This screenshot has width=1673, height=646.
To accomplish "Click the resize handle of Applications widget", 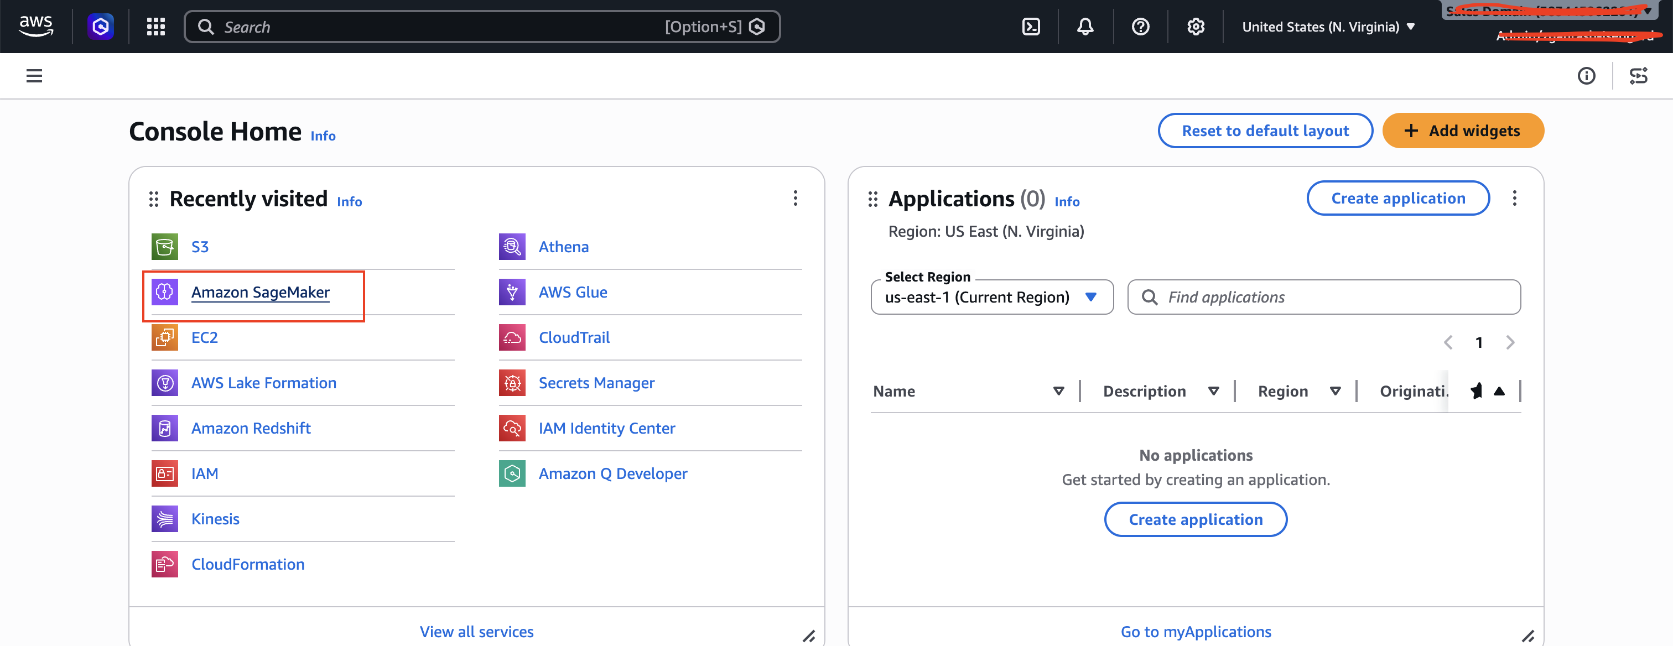I will point(1528,636).
